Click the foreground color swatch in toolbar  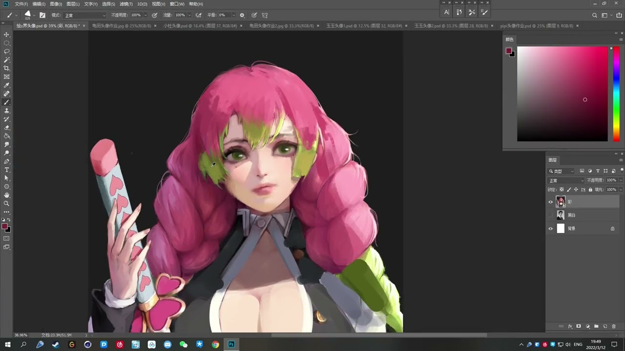[x=4, y=227]
